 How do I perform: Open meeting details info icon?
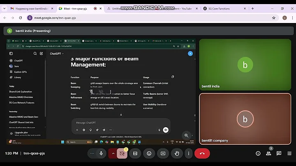click(x=258, y=153)
